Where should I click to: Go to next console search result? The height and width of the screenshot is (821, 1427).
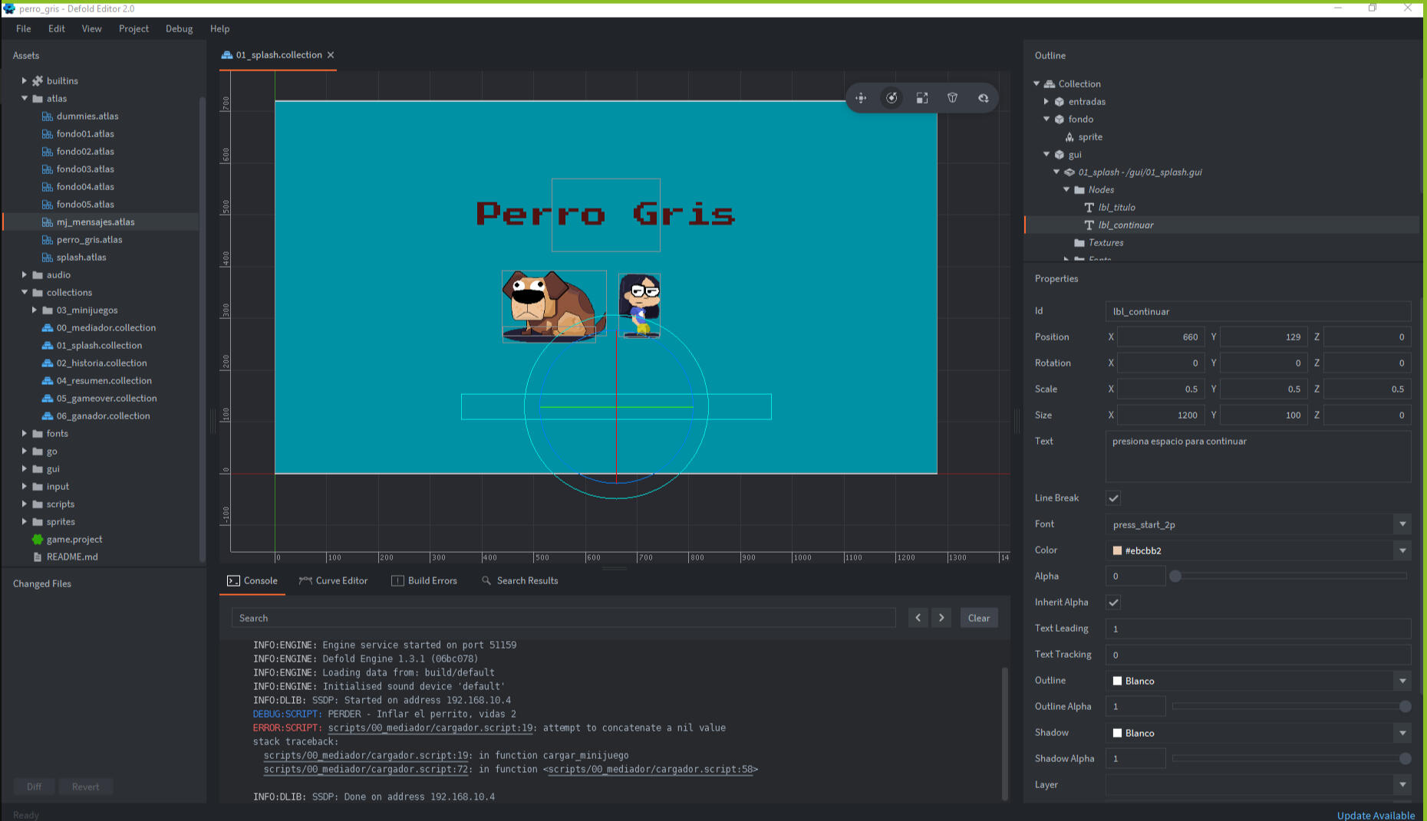pos(941,618)
